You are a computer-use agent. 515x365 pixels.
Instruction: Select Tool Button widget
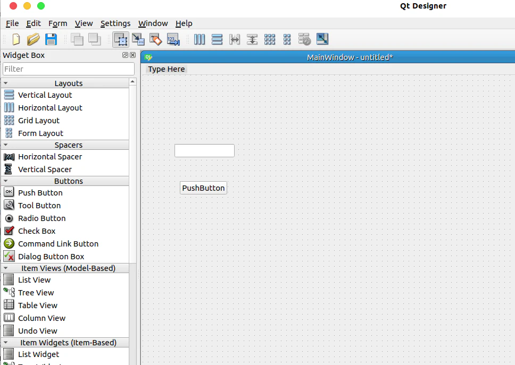click(x=65, y=206)
